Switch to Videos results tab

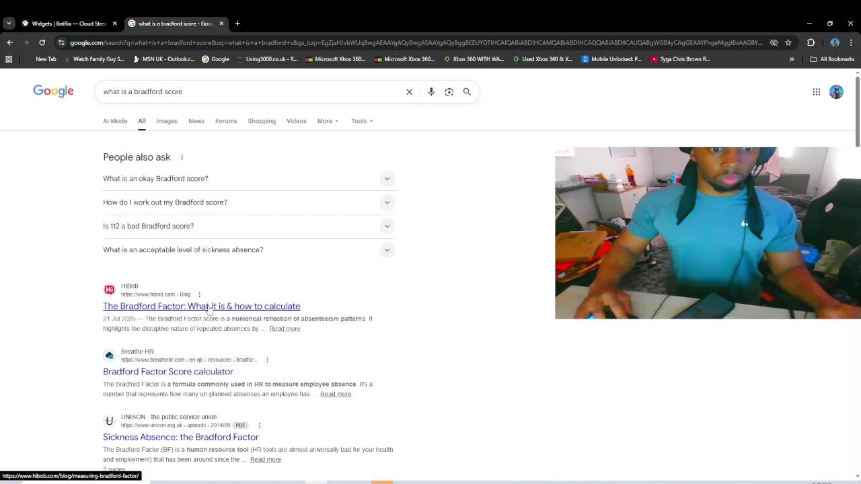[x=297, y=121]
